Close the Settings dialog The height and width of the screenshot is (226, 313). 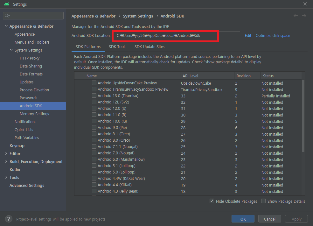305,4
